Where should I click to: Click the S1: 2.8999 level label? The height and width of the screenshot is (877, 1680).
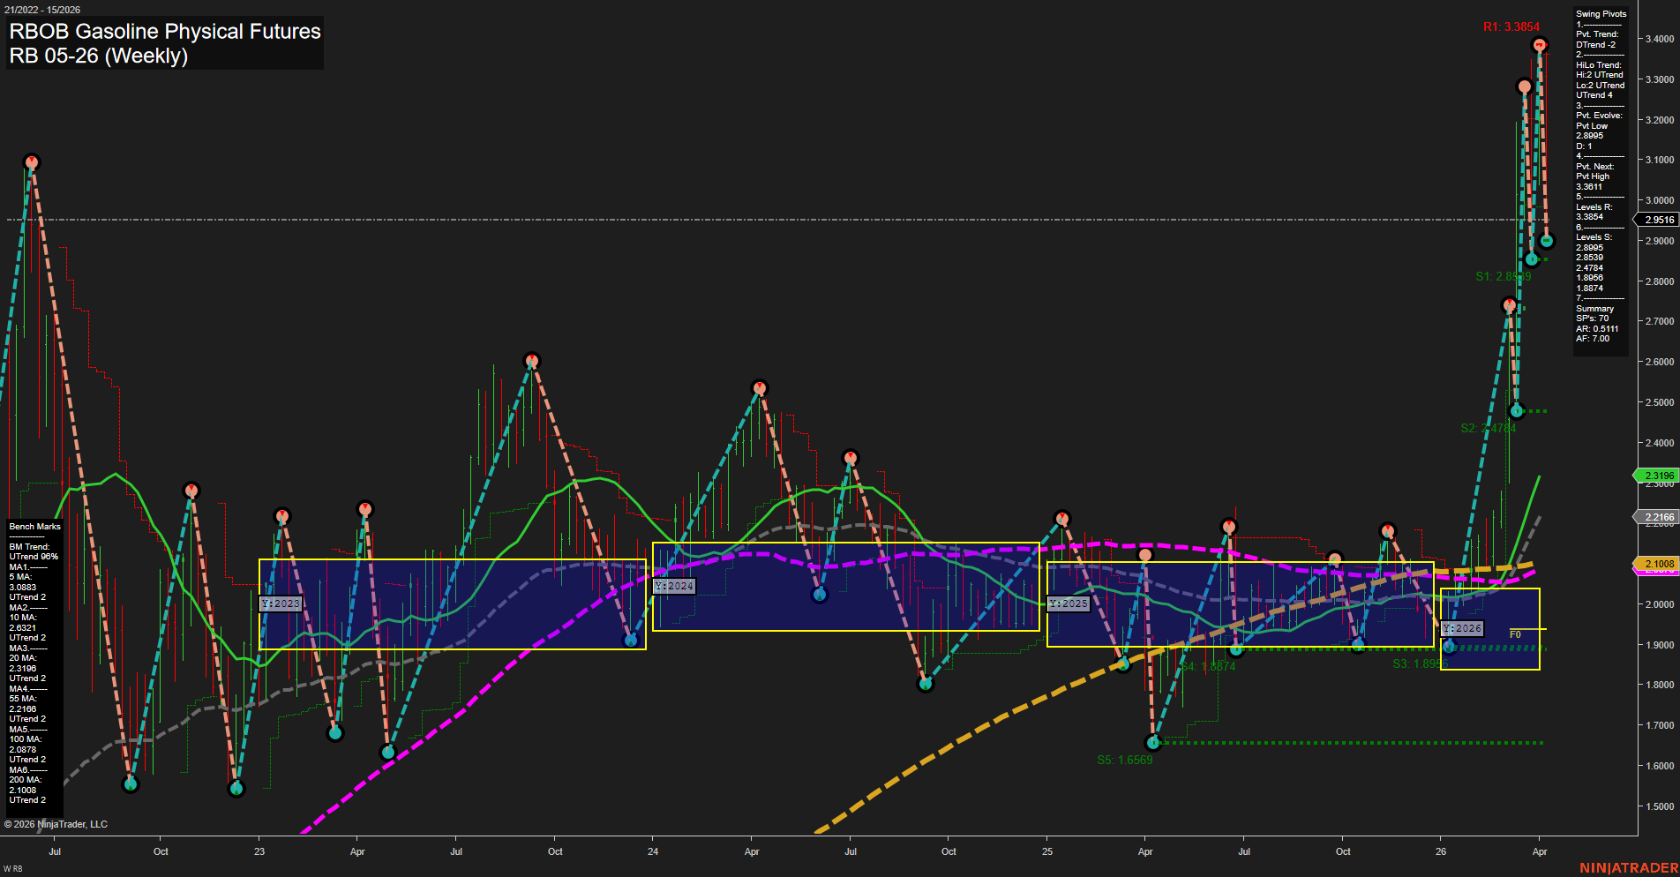coord(1503,277)
